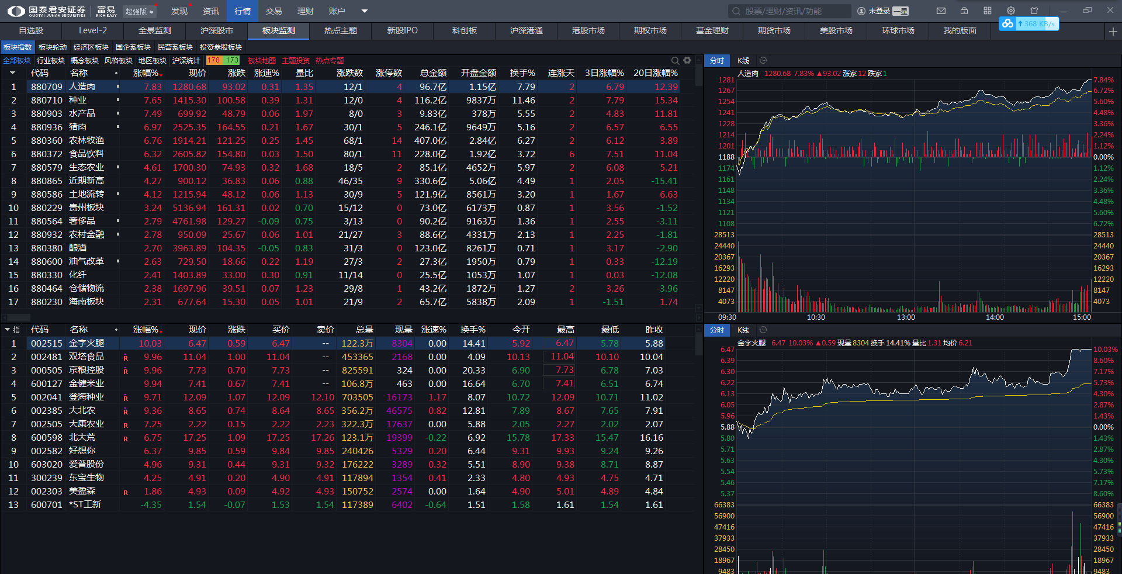Click the 板块地图 link
The width and height of the screenshot is (1122, 574).
pos(261,60)
